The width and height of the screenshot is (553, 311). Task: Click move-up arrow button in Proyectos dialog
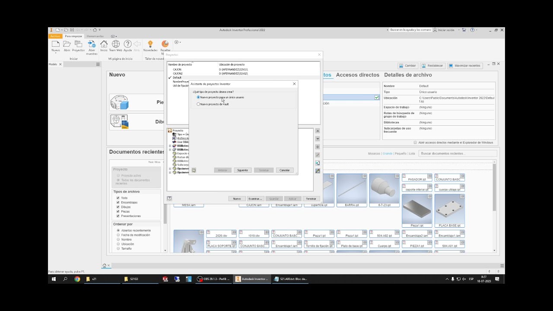pyautogui.click(x=318, y=131)
